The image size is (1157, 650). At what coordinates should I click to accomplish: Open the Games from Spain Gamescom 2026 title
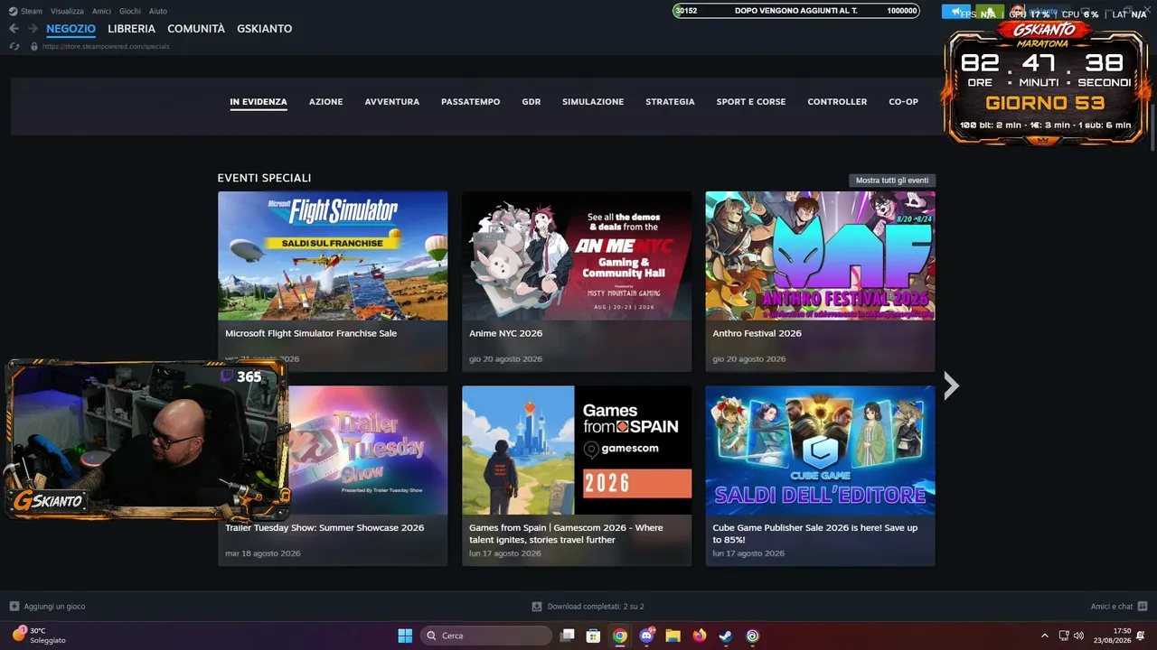tap(567, 534)
